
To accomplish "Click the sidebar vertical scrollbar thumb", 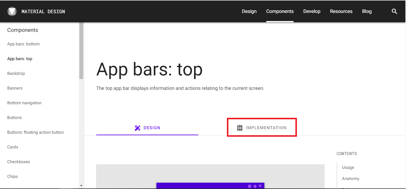I will pos(81,51).
